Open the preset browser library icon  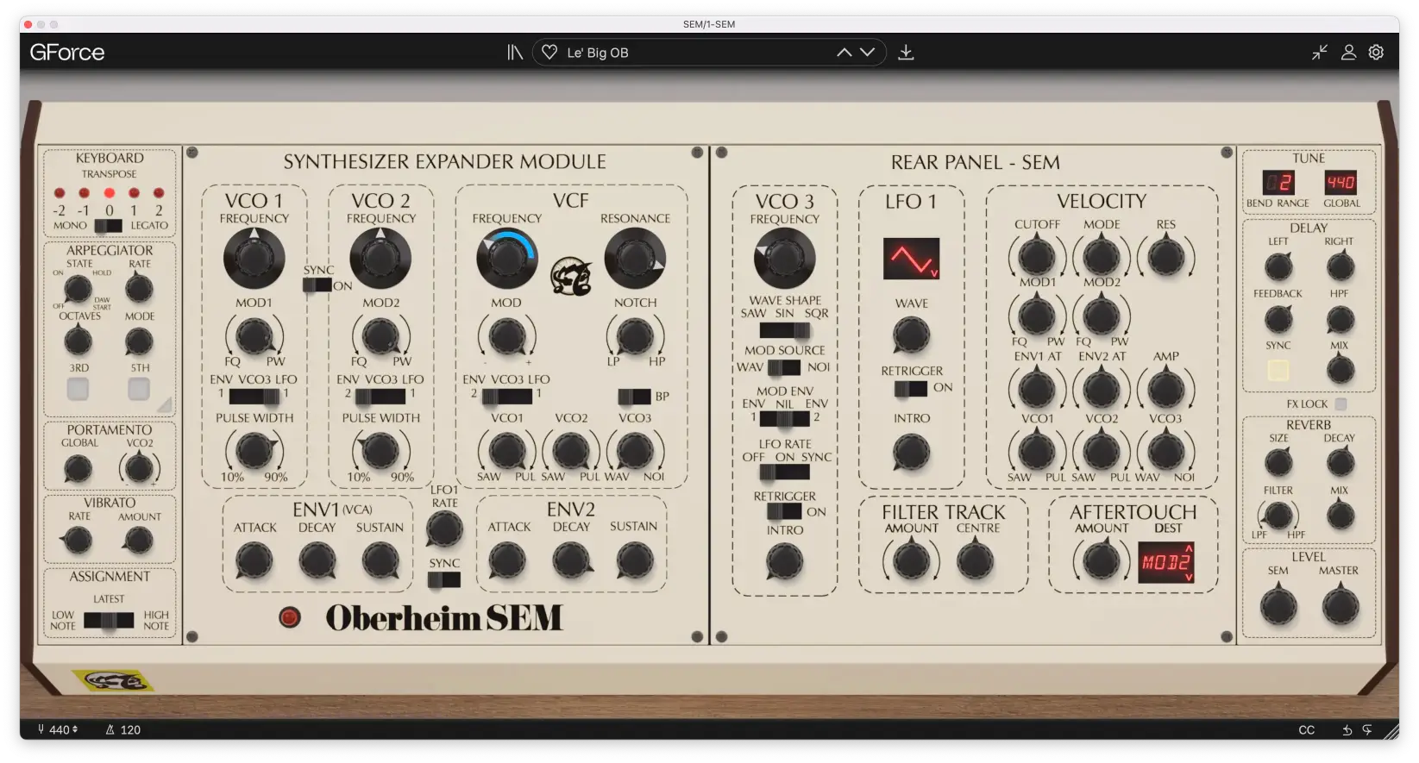click(x=515, y=53)
